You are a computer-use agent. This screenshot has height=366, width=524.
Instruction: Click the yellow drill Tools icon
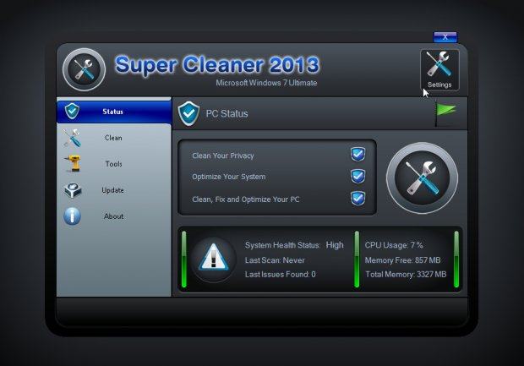tap(73, 163)
